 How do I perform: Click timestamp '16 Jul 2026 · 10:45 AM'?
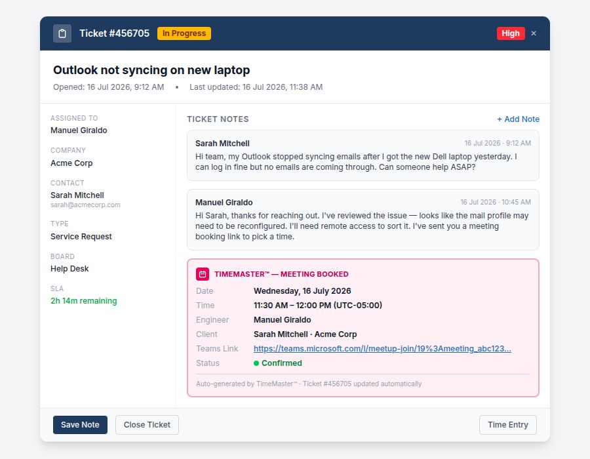[496, 203]
